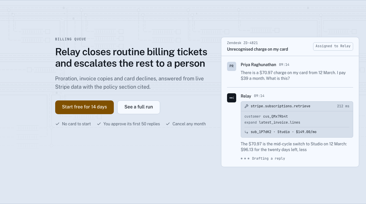This screenshot has height=204, width=366.
Task: Click the three-dot Drafting a reply indicator
Action: (x=245, y=159)
